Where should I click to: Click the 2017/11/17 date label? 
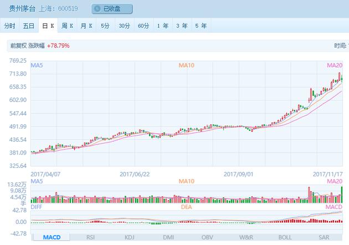click(x=328, y=174)
